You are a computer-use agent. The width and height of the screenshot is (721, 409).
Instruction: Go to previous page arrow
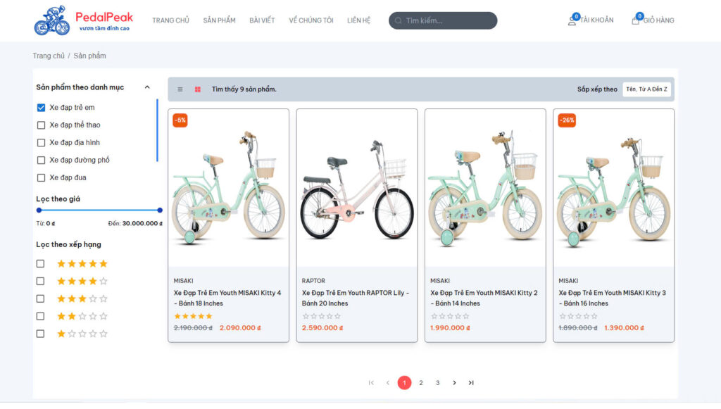click(388, 383)
